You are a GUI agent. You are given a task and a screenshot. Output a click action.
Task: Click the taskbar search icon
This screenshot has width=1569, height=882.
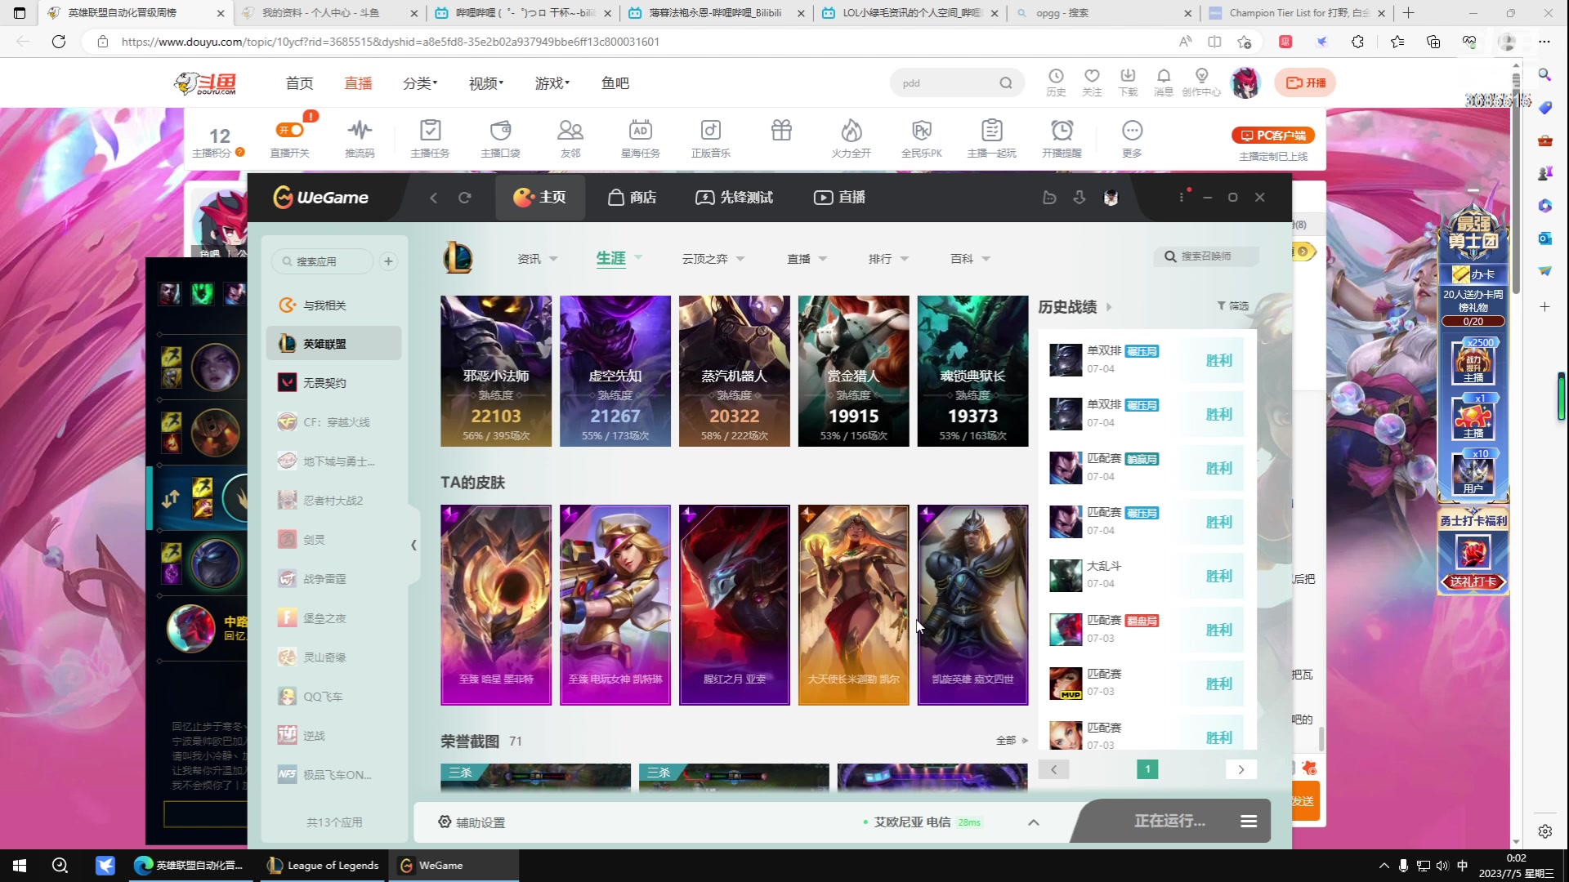[x=60, y=866]
